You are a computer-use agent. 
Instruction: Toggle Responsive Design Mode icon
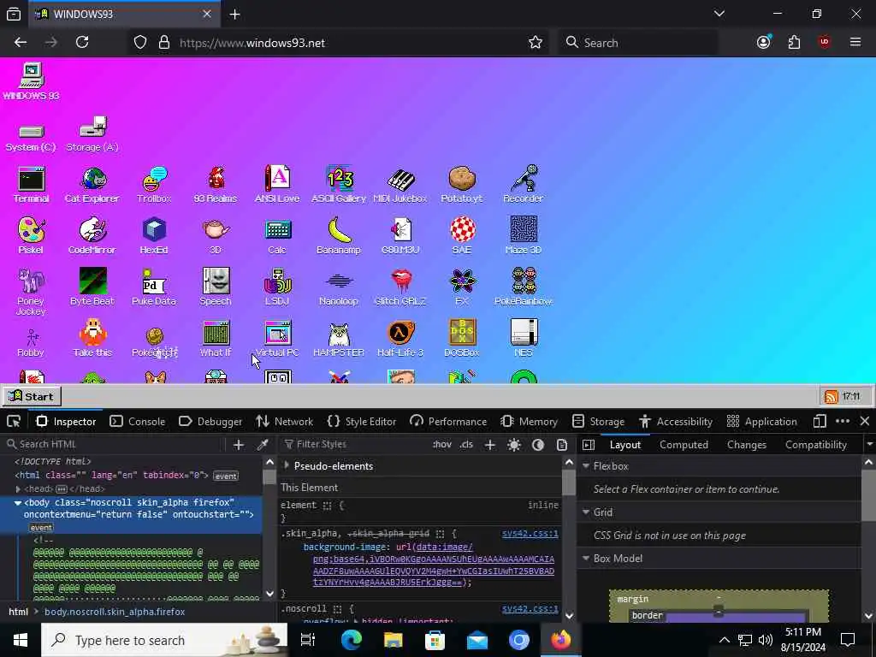[x=820, y=421]
